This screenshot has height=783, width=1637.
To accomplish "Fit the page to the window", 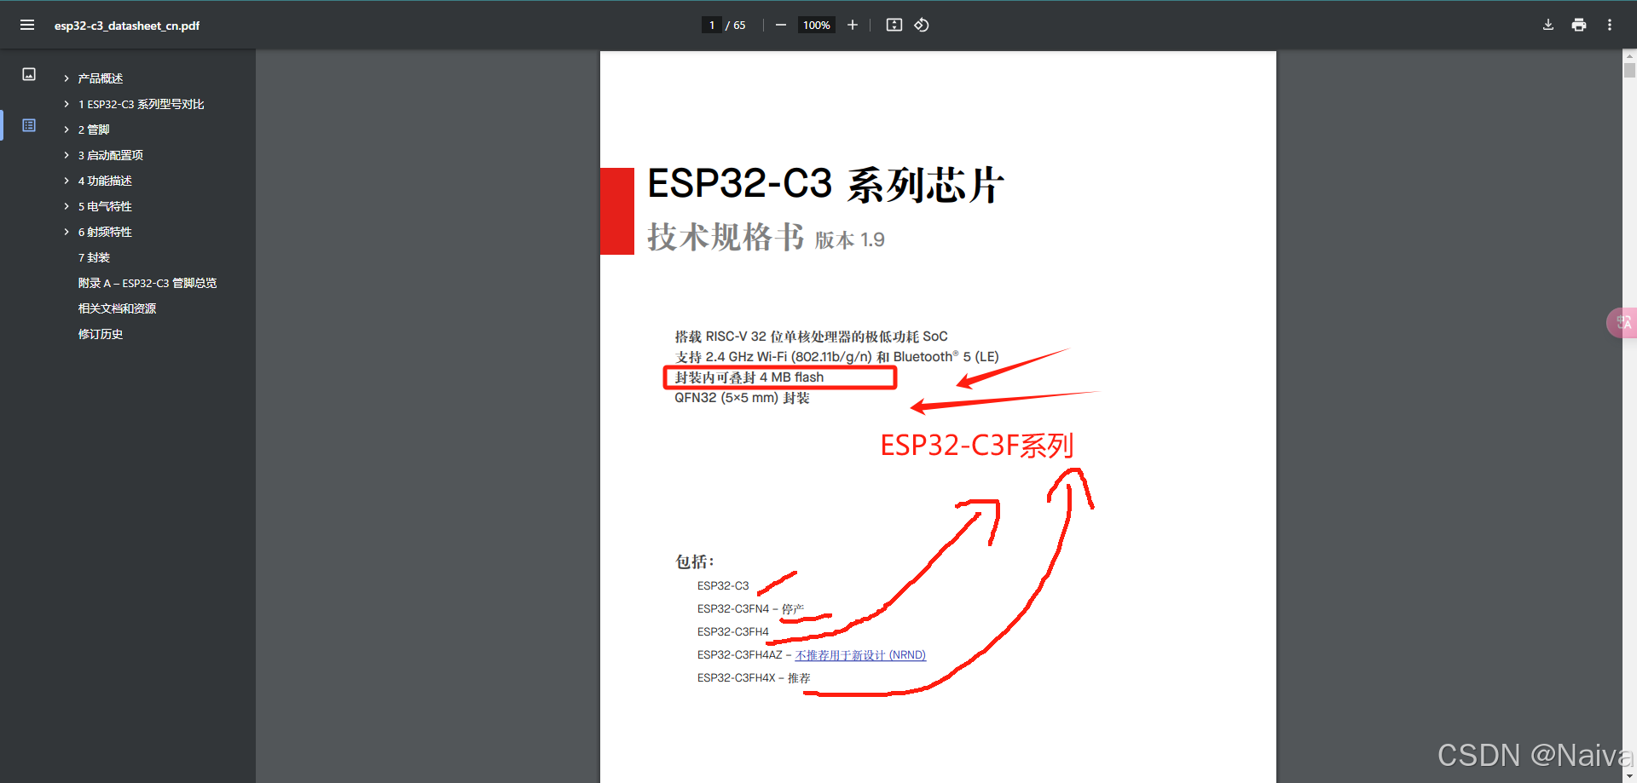I will point(894,25).
